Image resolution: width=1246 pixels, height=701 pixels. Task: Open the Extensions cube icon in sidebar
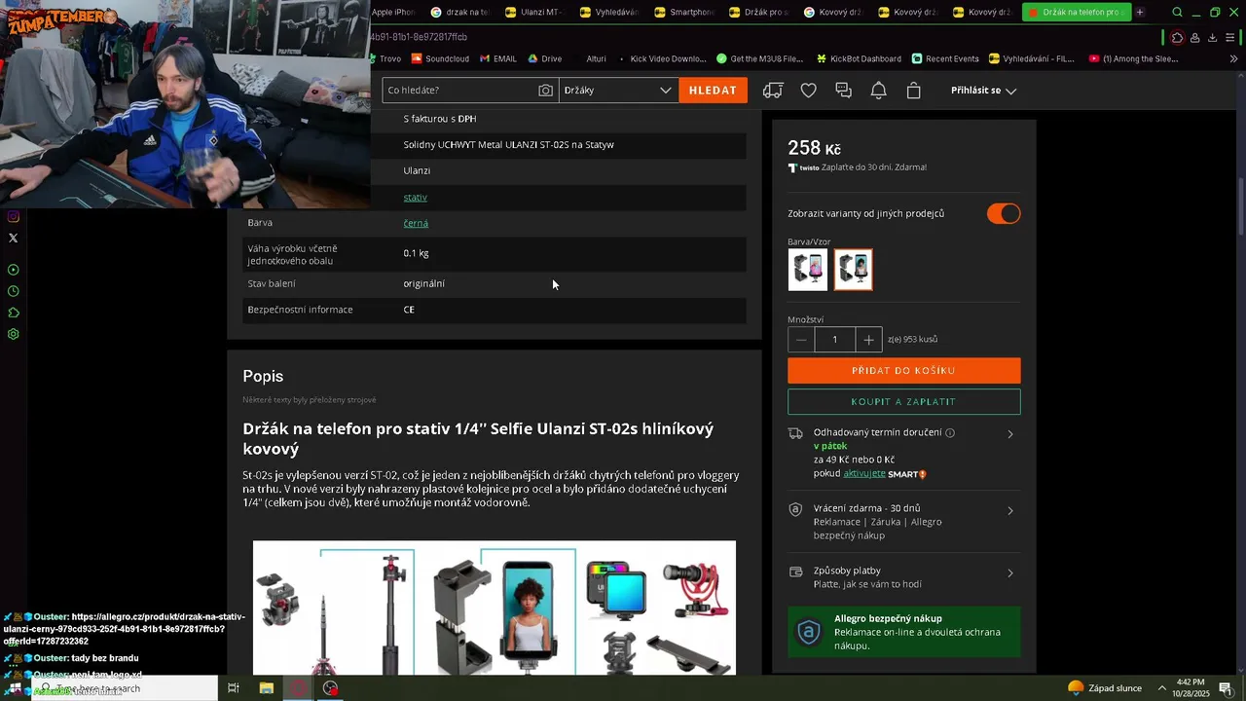point(13,313)
